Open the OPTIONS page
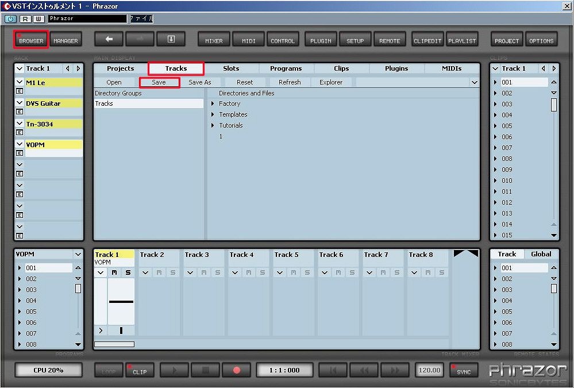The width and height of the screenshot is (574, 388). (x=541, y=40)
